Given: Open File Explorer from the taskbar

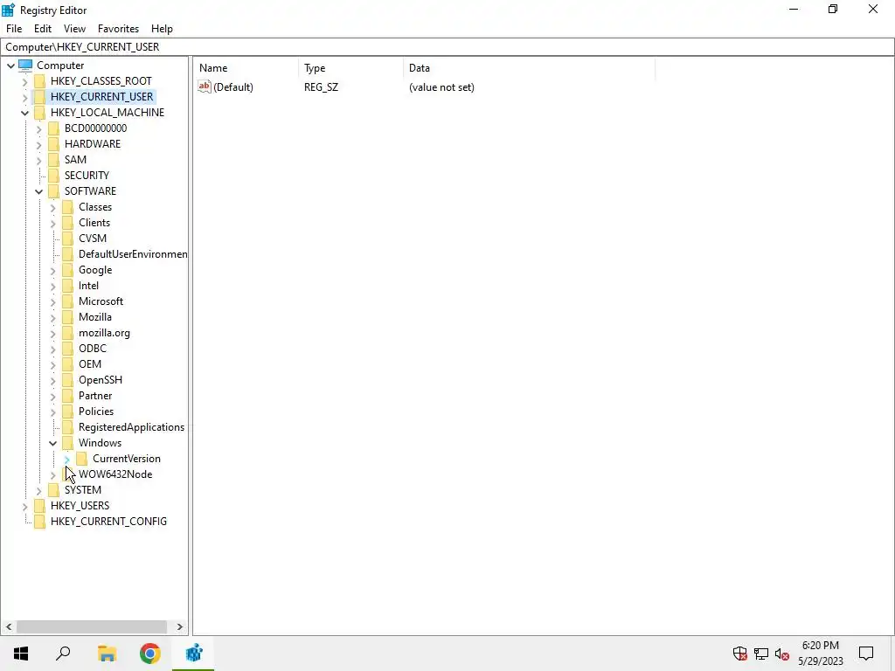Looking at the screenshot, I should [107, 654].
